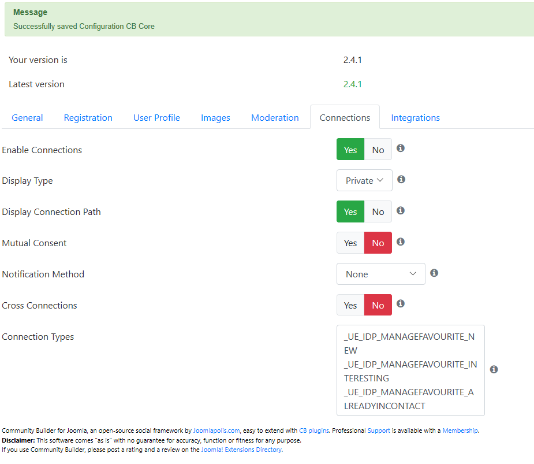Set Enable Connections to No
This screenshot has height=464, width=534.
click(378, 149)
